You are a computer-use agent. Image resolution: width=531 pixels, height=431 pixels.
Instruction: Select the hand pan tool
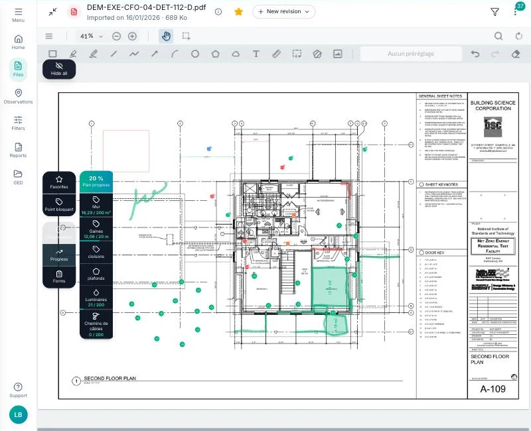pos(166,36)
